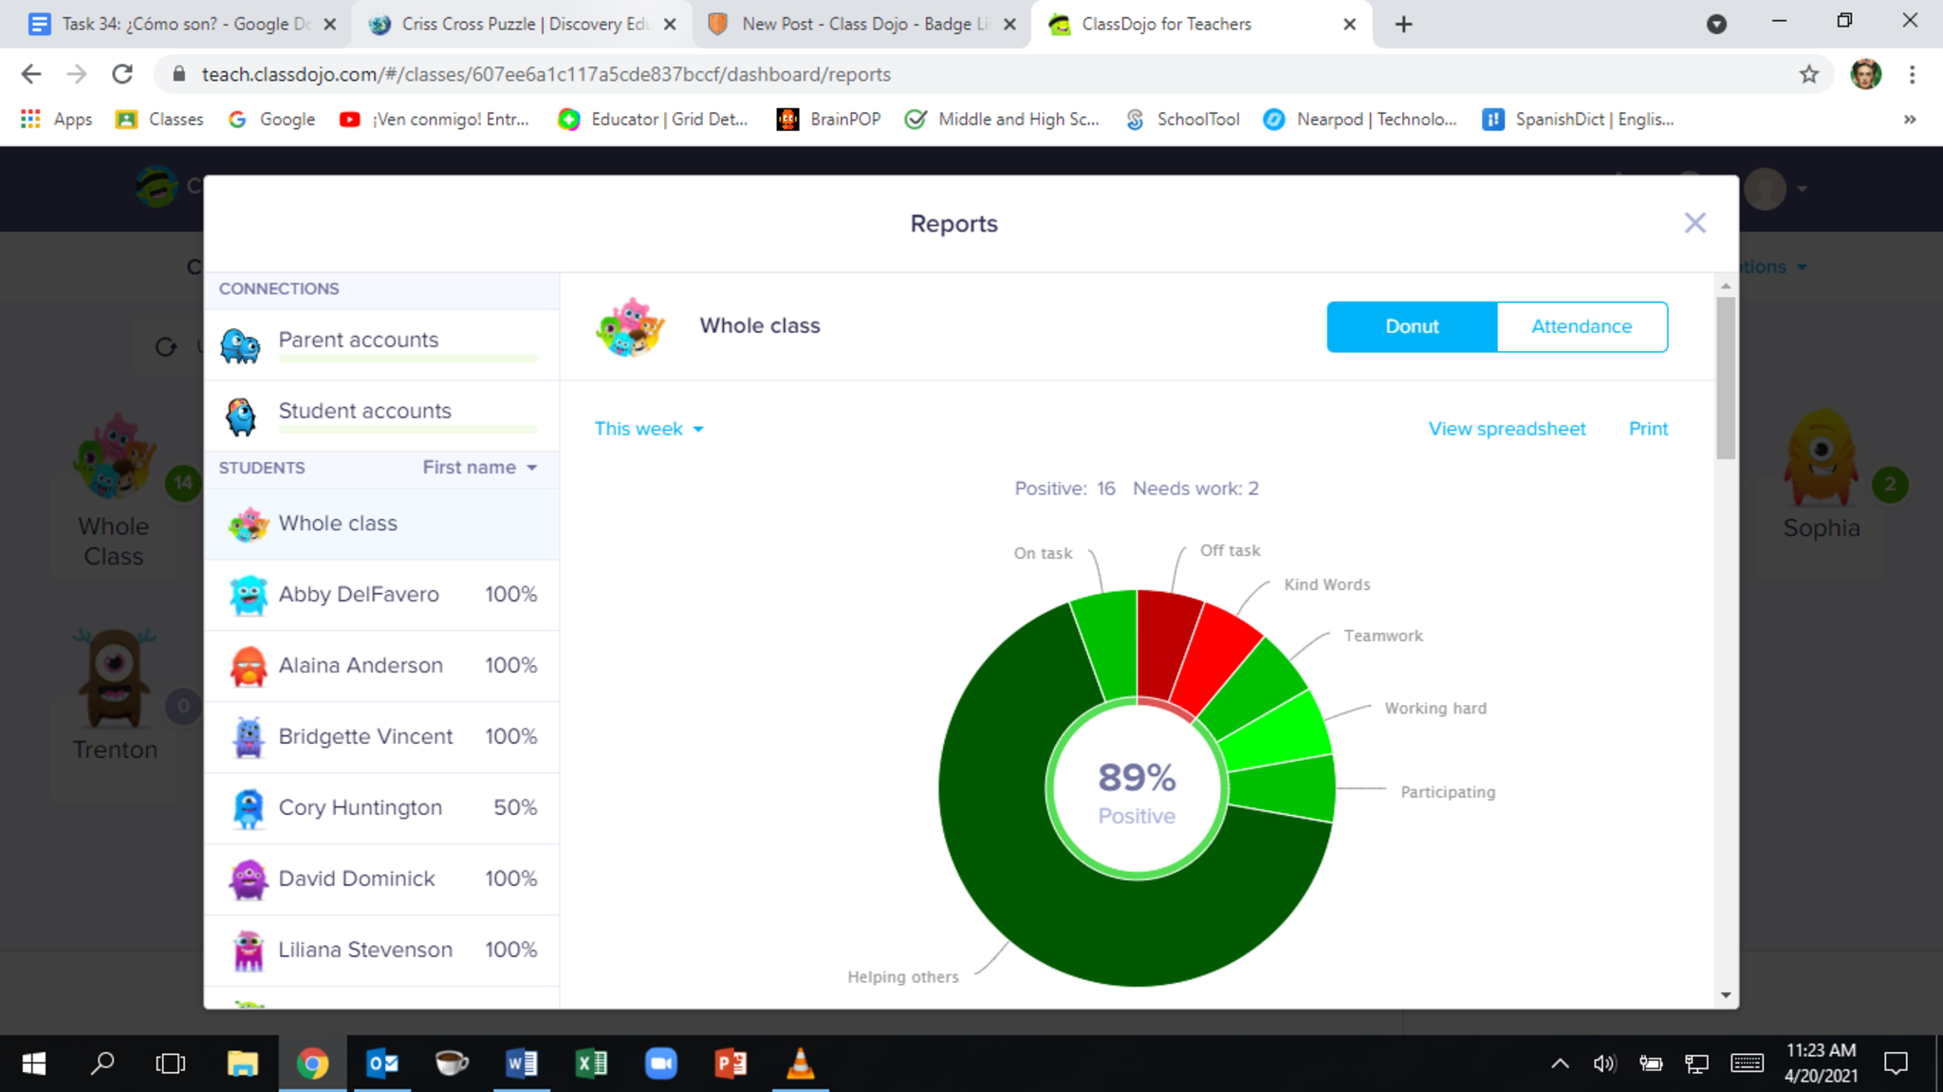The height and width of the screenshot is (1092, 1943).
Task: Switch to Donut view
Action: coord(1411,326)
